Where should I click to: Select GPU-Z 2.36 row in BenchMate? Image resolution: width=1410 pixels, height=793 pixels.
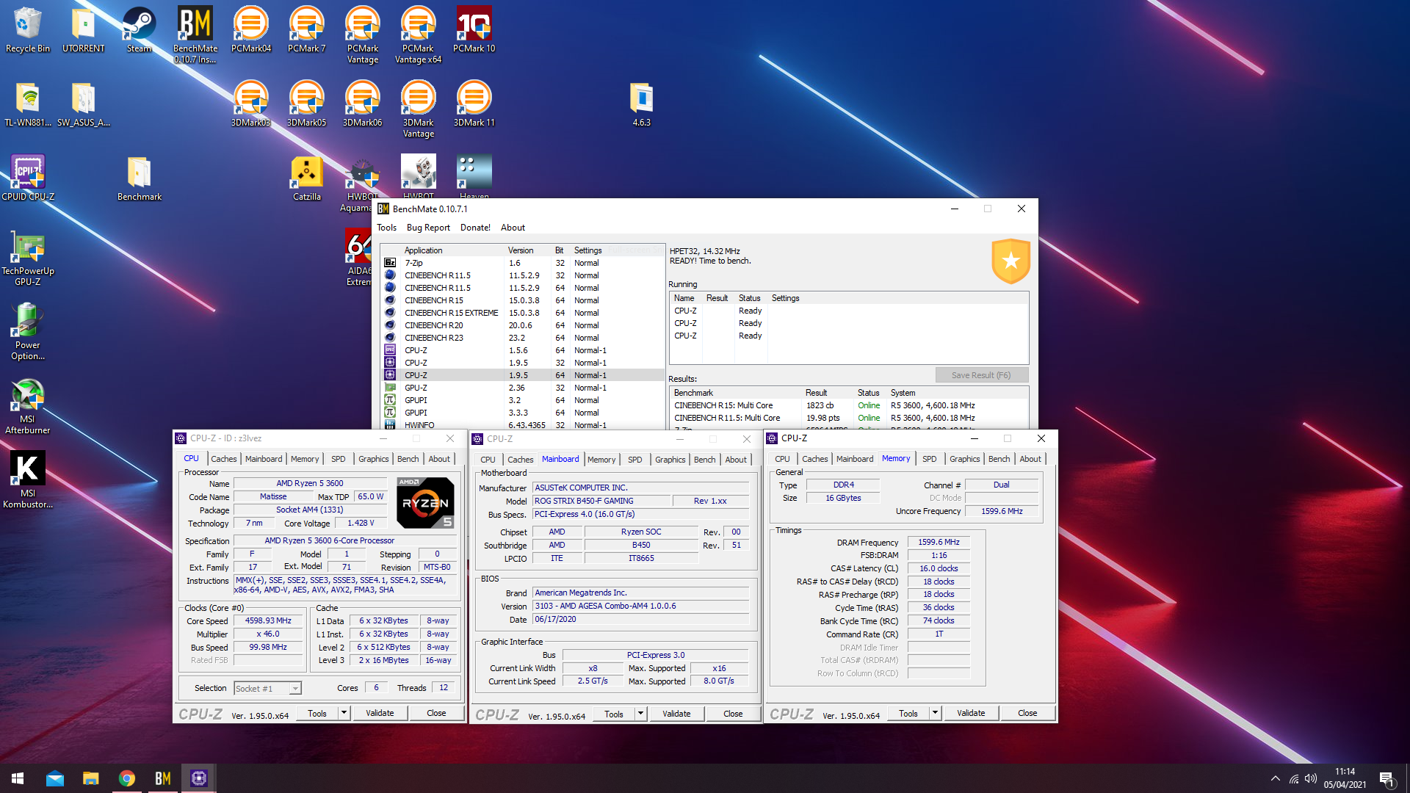pos(523,388)
